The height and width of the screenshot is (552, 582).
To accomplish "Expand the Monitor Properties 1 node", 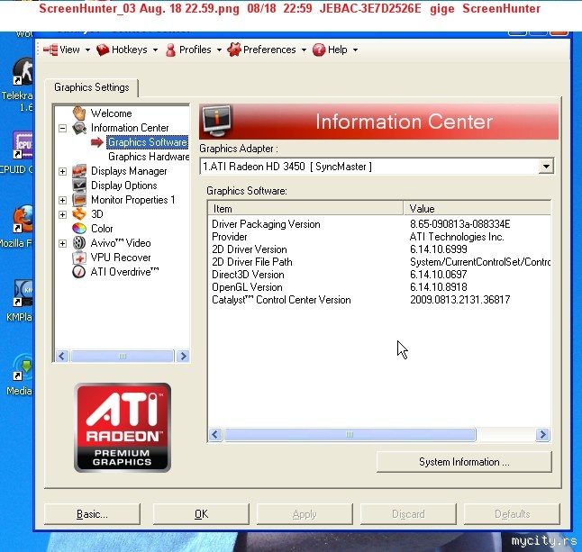I will tap(62, 200).
